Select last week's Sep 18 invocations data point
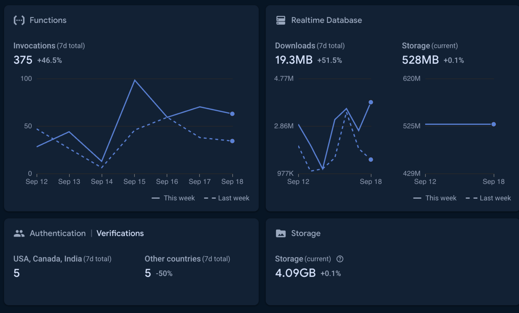519x313 pixels. [x=232, y=141]
